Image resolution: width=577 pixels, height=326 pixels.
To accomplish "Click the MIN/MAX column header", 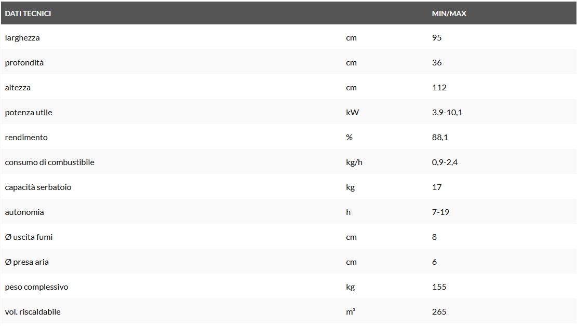I will coord(449,13).
